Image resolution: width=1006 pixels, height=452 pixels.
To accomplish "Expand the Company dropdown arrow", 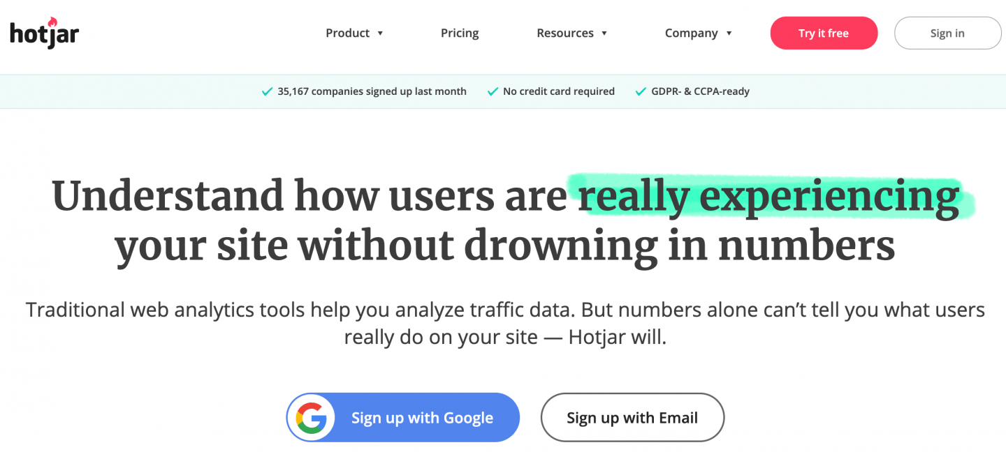I will click(729, 33).
